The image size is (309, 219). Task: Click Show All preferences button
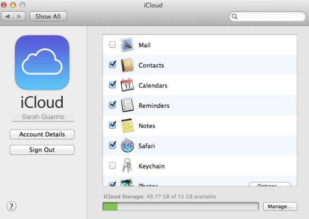(48, 17)
